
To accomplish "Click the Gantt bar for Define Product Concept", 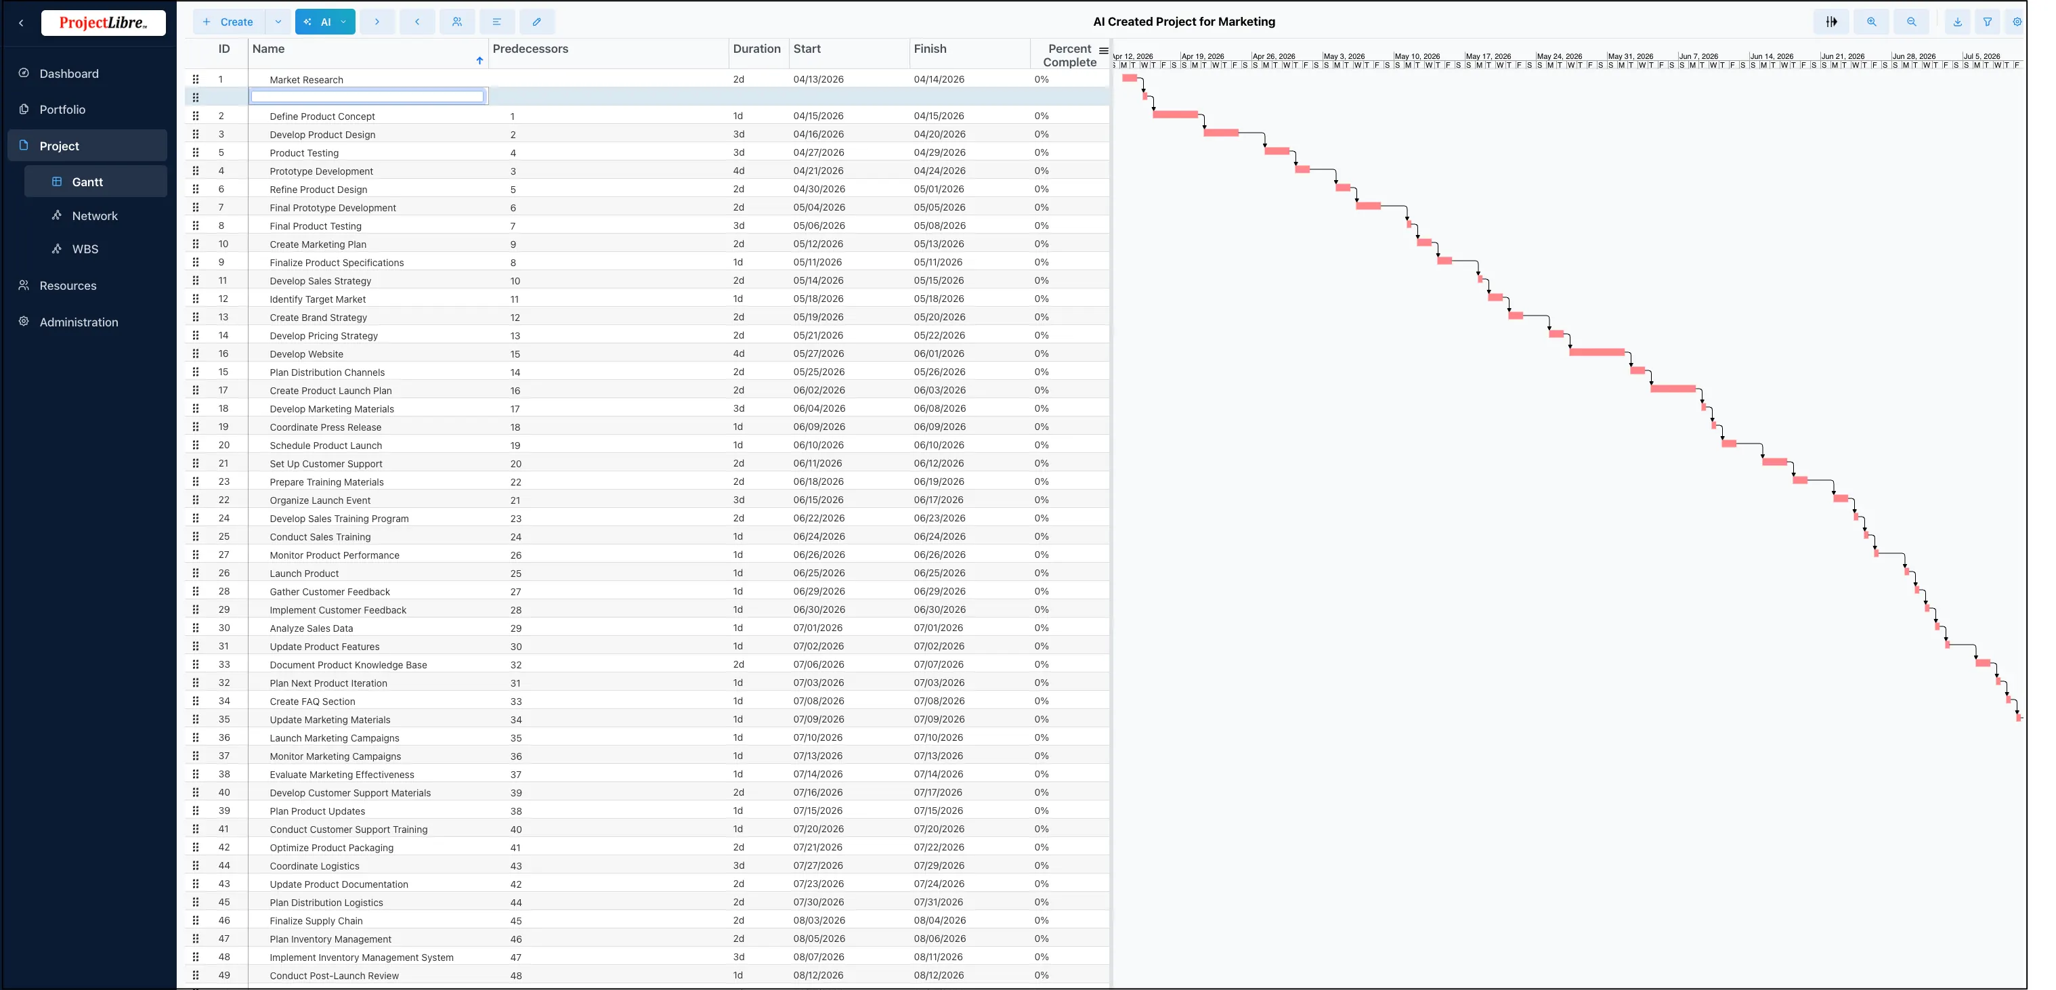I will 1145,95.
